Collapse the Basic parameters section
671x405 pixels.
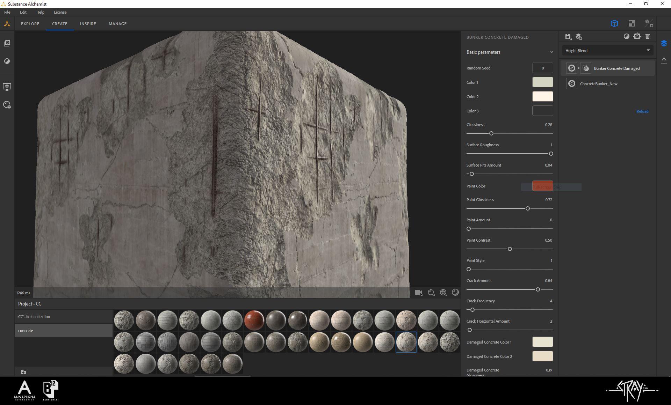pos(551,52)
